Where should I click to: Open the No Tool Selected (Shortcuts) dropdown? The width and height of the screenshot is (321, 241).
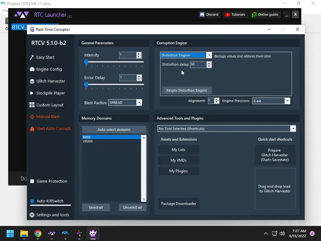click(x=226, y=128)
